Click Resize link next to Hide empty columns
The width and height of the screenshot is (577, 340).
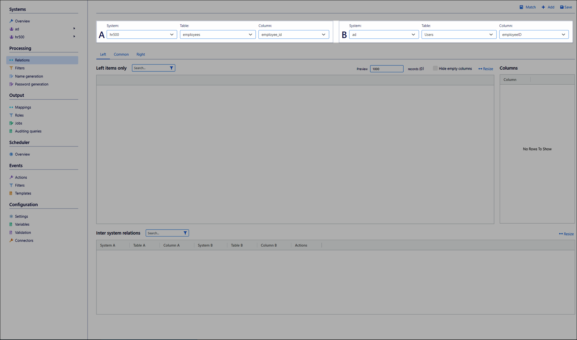[x=486, y=69]
